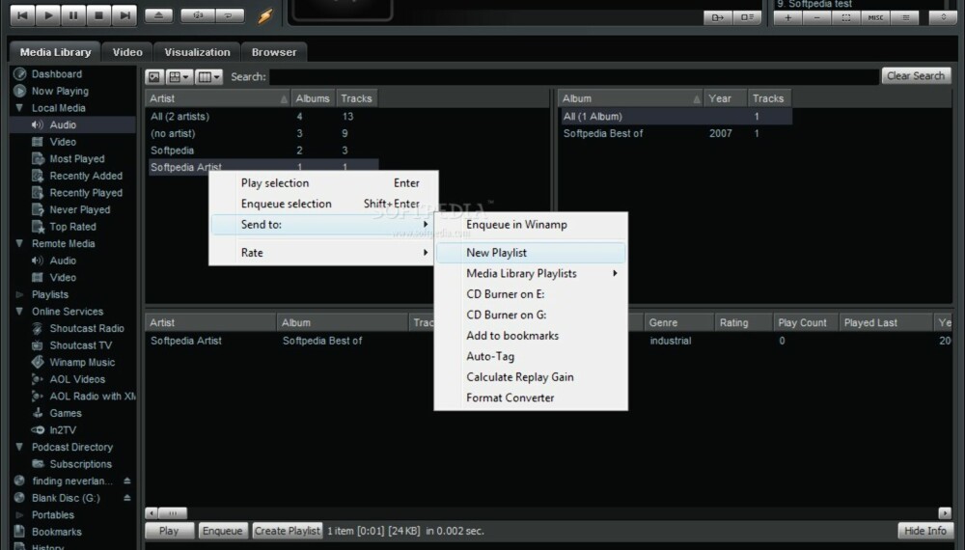Stop playback
Image resolution: width=965 pixels, height=550 pixels.
point(98,15)
